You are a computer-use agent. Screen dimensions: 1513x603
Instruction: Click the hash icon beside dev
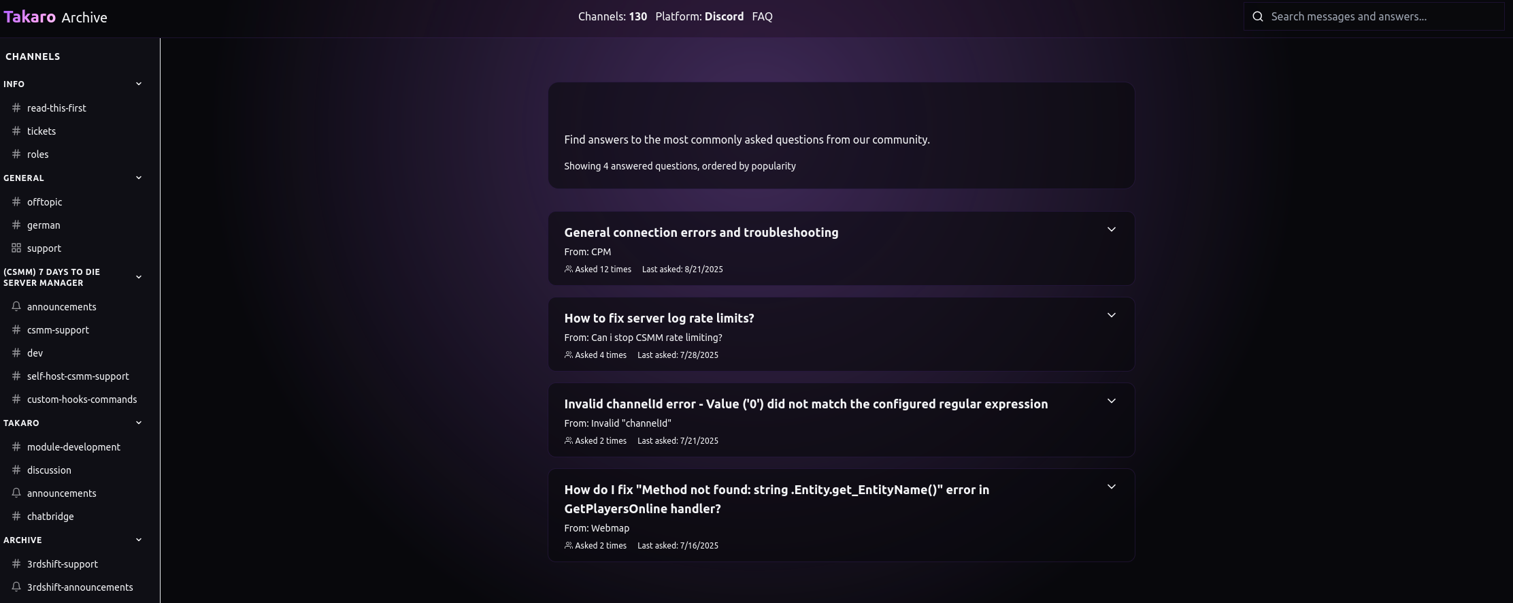coord(16,353)
